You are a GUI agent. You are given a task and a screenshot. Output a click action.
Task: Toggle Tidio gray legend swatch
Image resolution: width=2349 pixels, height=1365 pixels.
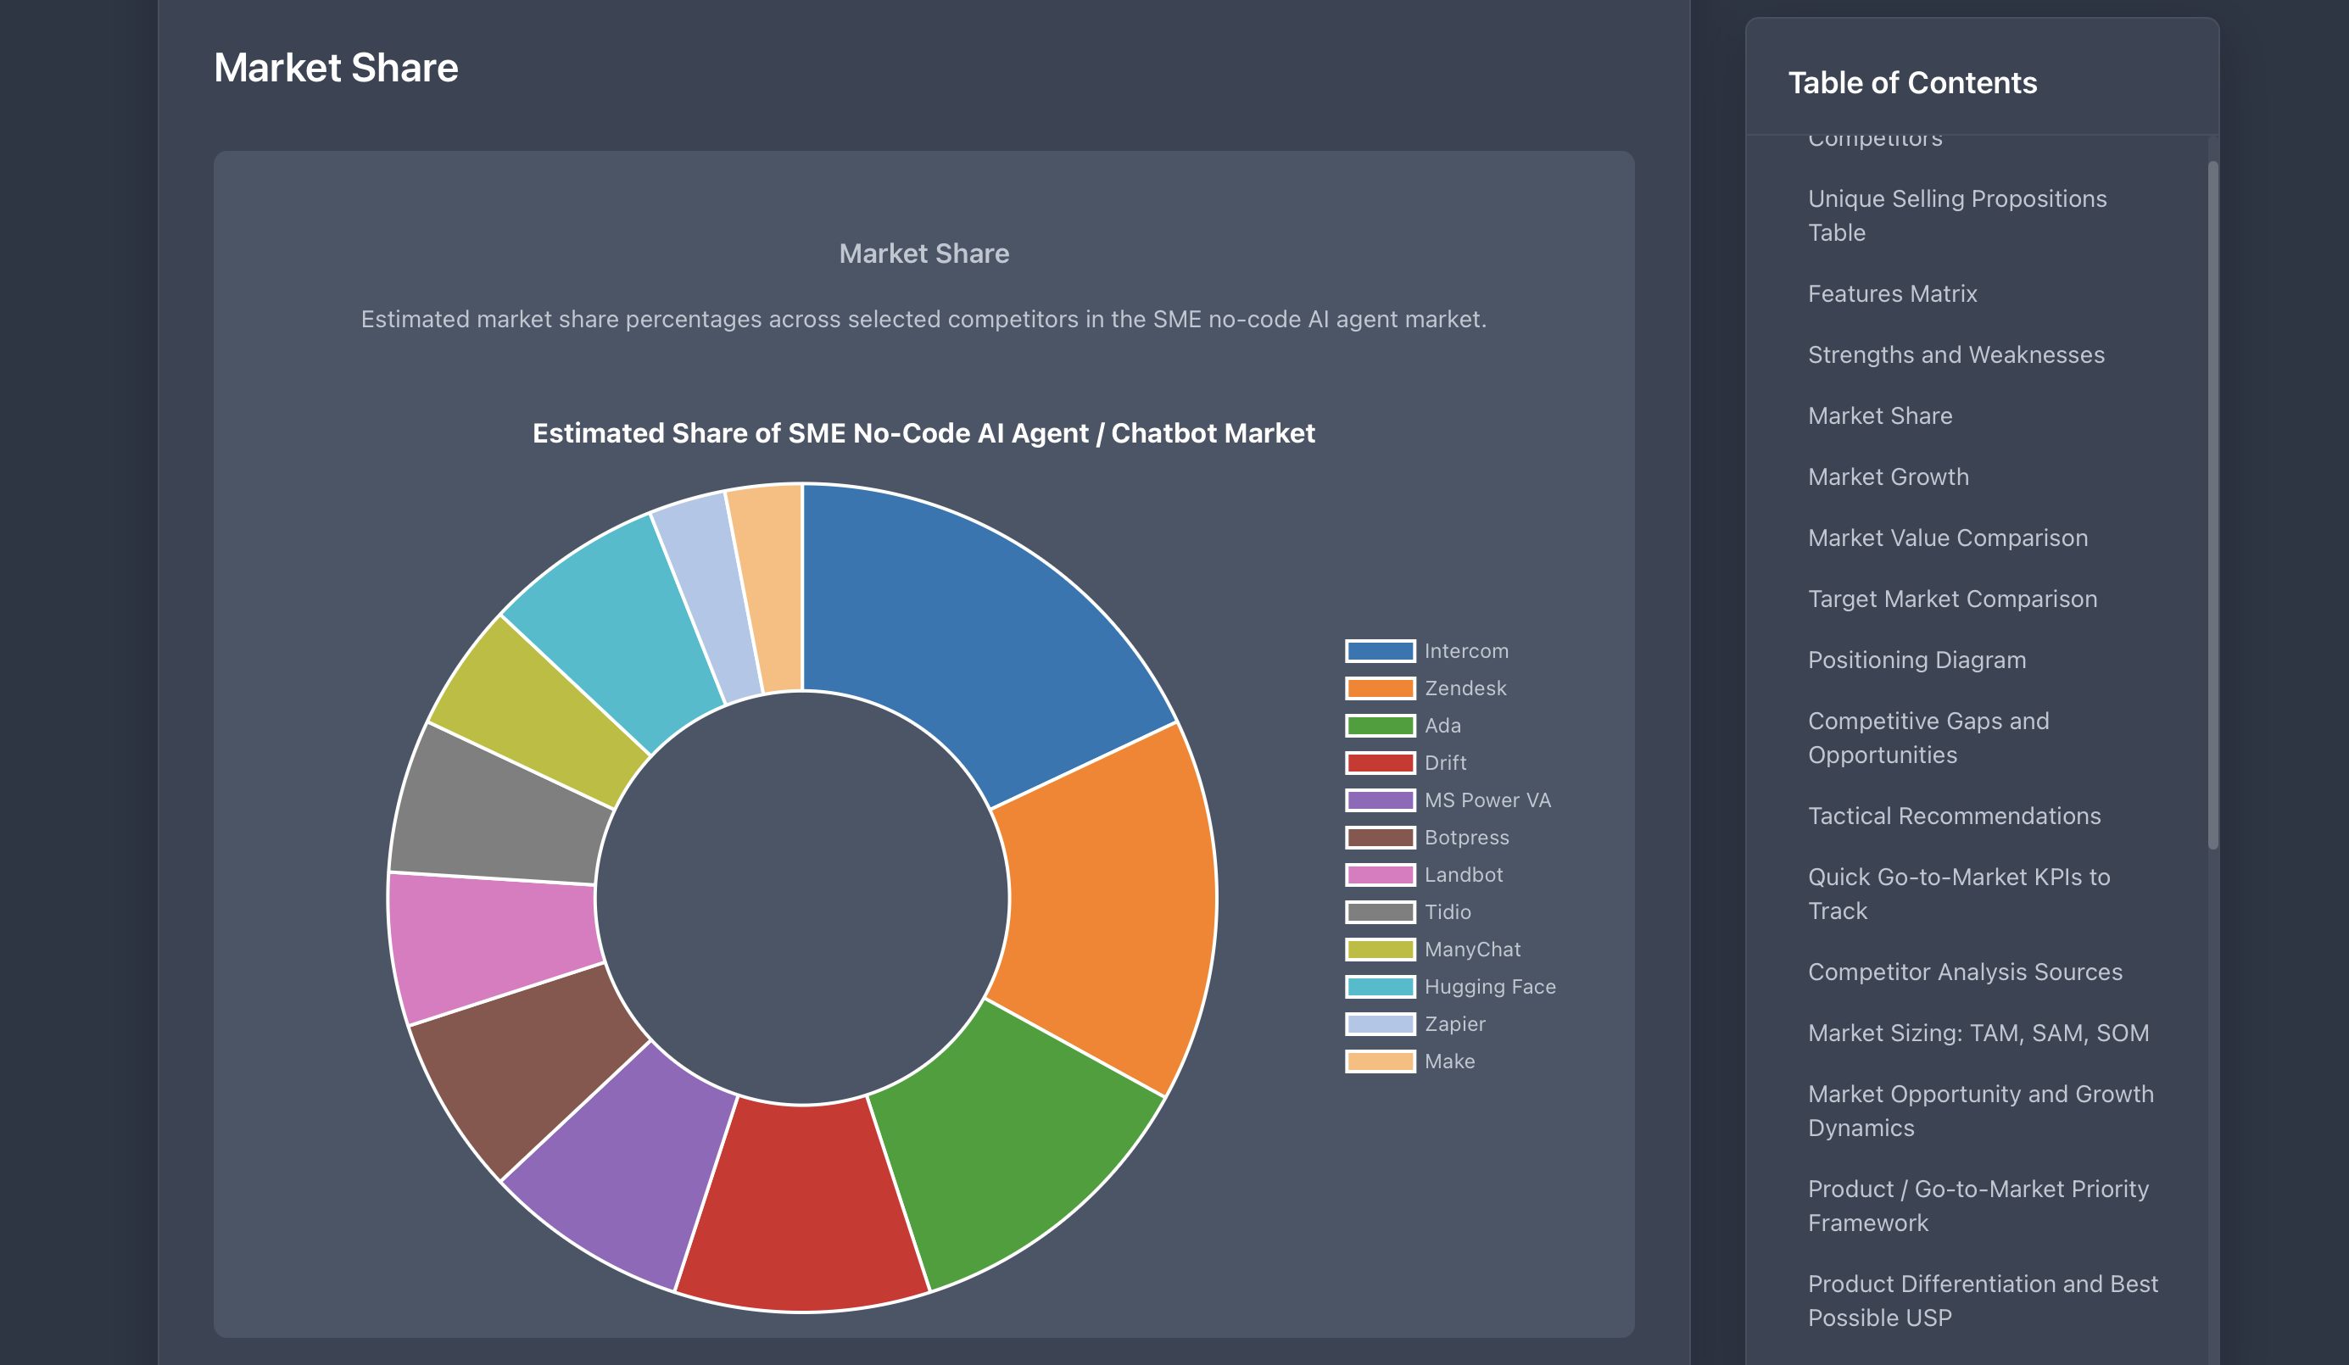(1380, 912)
